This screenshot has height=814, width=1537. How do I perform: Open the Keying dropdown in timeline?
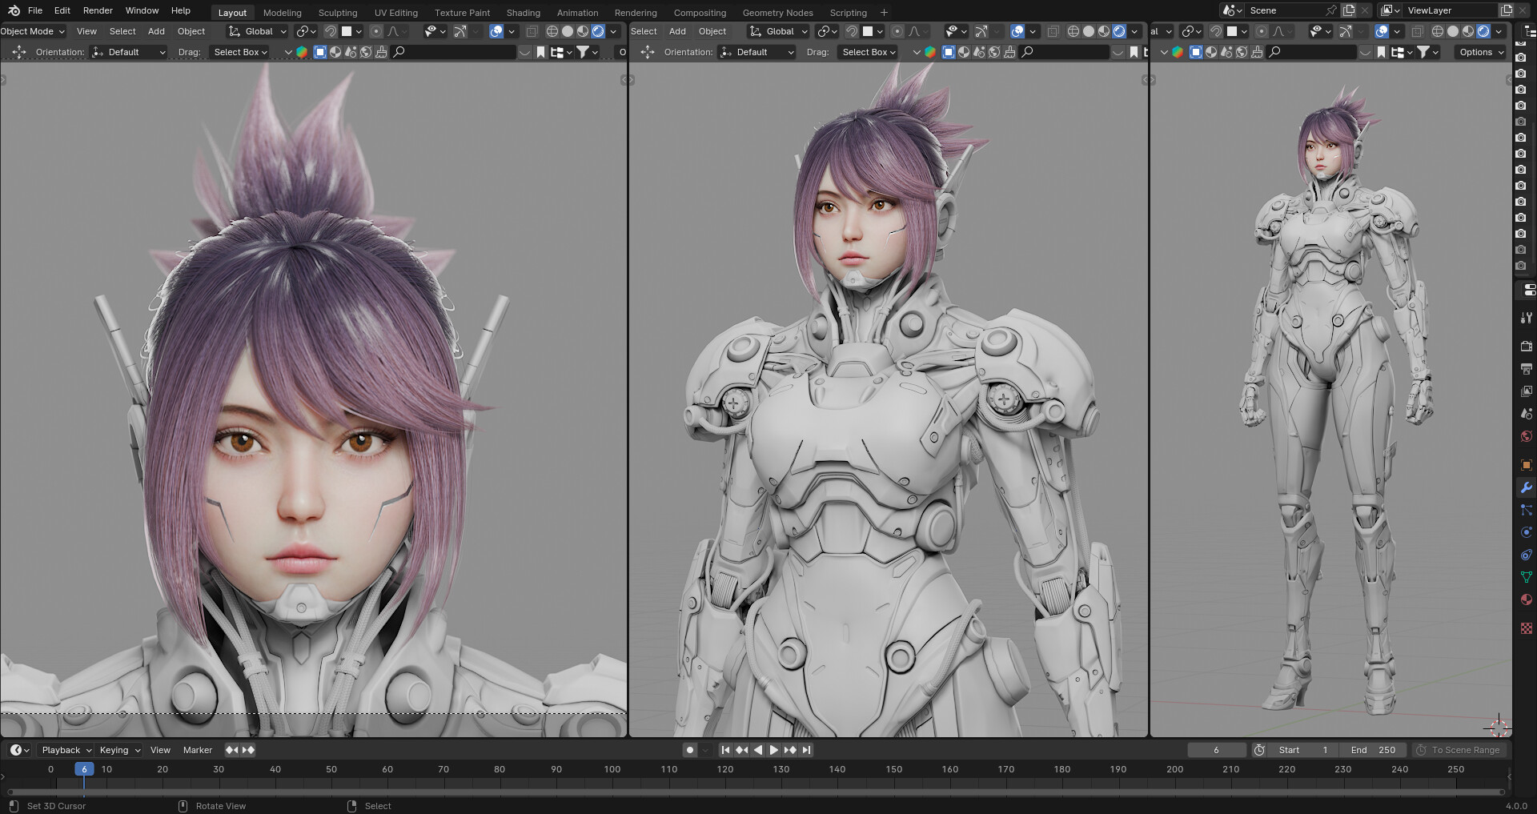[119, 750]
